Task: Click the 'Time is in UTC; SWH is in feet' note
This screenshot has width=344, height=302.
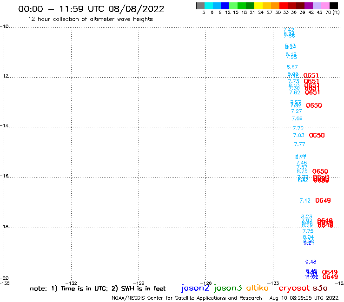Action: click(x=98, y=289)
